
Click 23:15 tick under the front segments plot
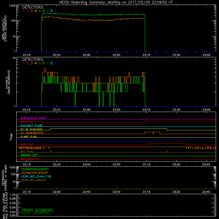(x=146, y=55)
